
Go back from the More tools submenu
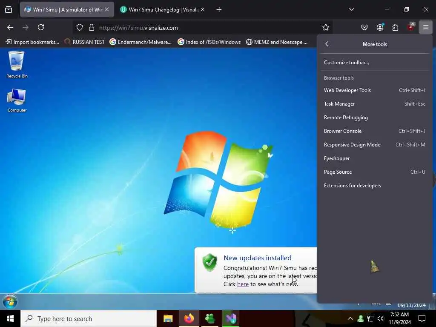[327, 44]
